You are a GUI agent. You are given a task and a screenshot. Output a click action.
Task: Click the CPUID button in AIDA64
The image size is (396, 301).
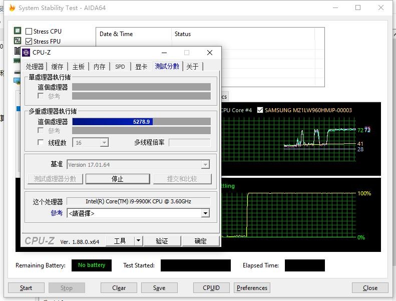pos(211,288)
